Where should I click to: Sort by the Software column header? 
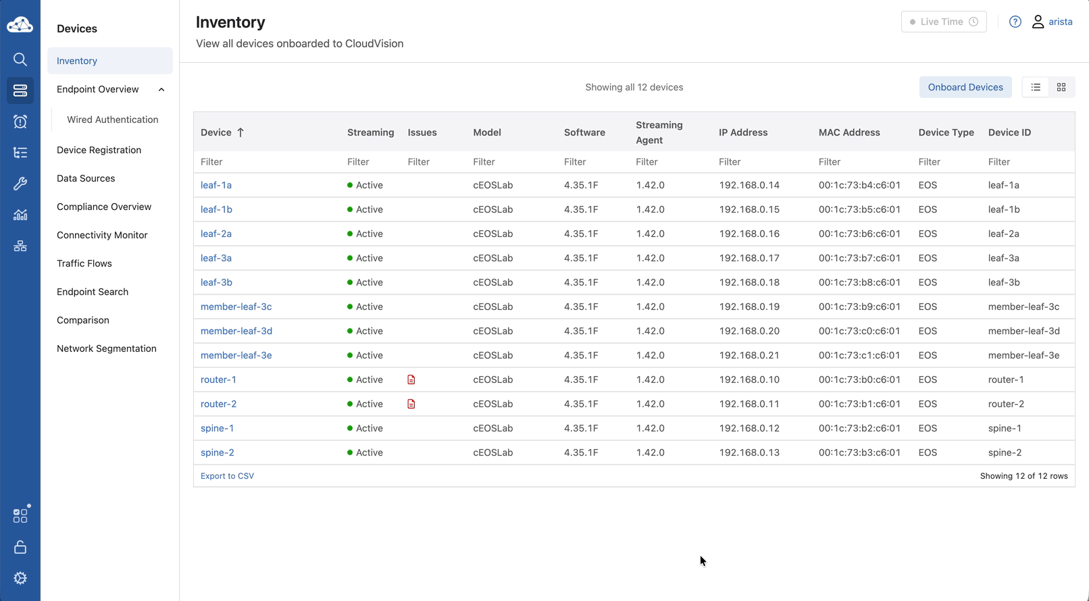(x=584, y=132)
